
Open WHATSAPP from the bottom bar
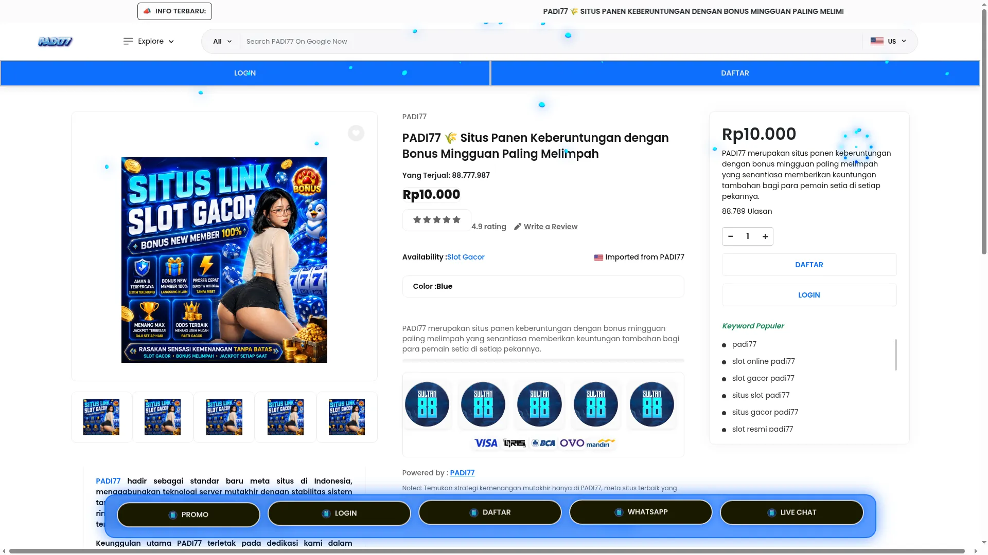[641, 512]
